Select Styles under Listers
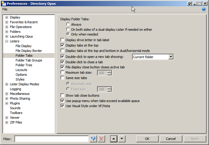This screenshot has height=145, width=209. (20, 79)
